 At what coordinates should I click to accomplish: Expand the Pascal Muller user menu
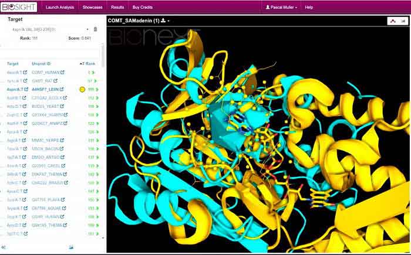[x=282, y=8]
